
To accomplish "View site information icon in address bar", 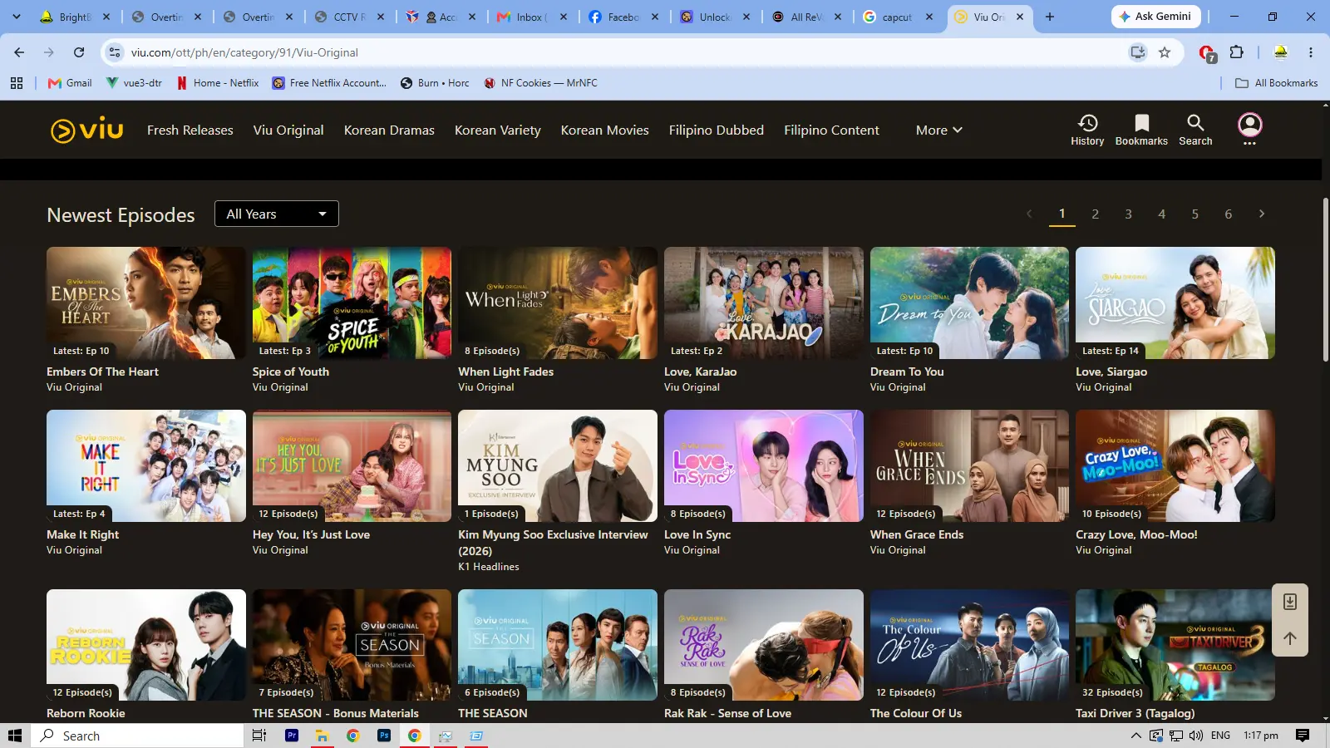I will [x=115, y=52].
